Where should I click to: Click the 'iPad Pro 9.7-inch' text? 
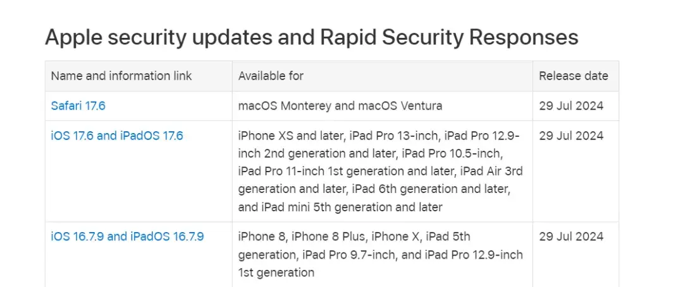[349, 254]
